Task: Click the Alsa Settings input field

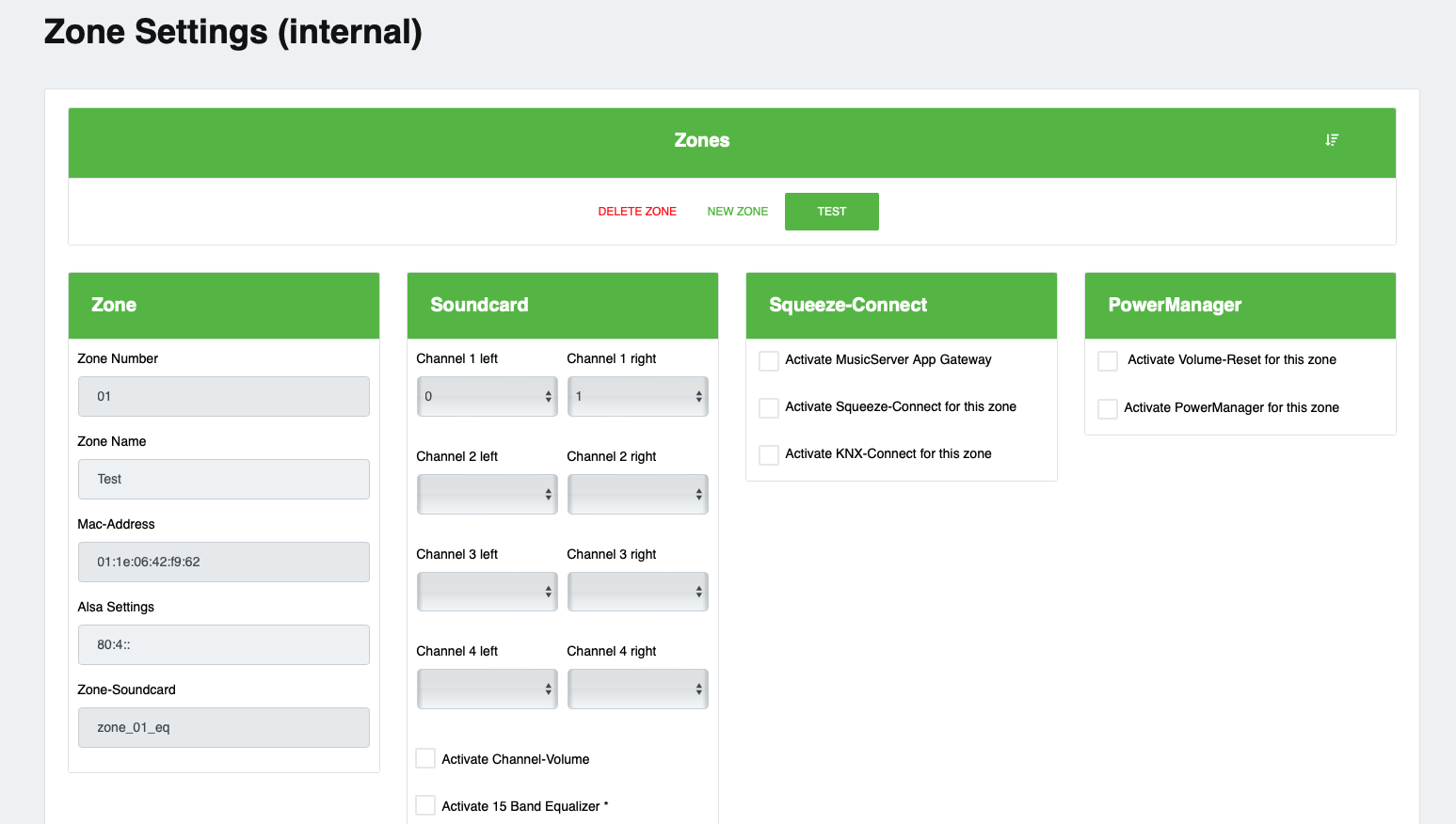Action: click(224, 645)
